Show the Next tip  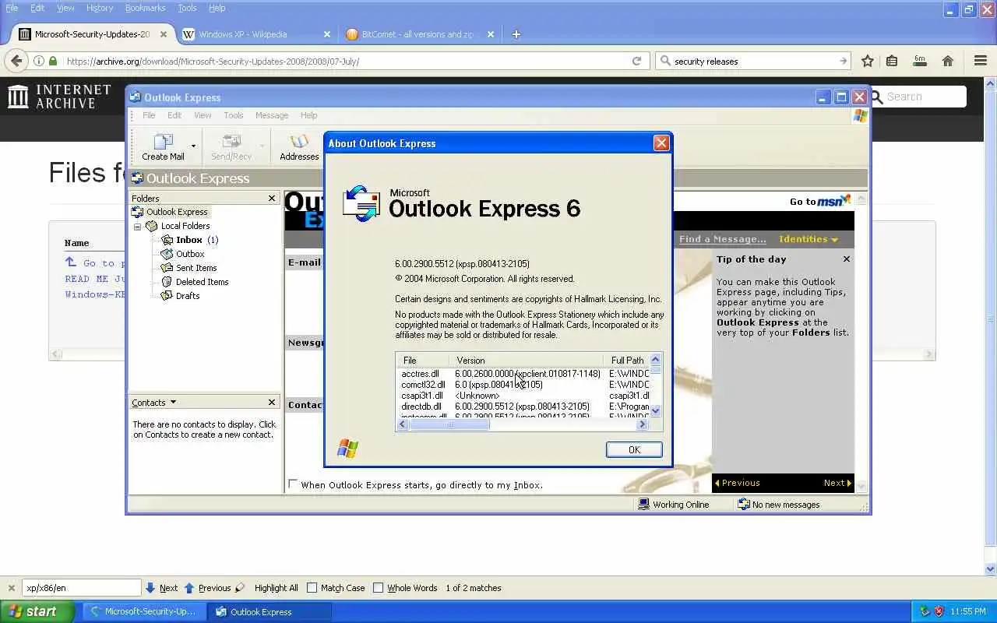coord(837,483)
